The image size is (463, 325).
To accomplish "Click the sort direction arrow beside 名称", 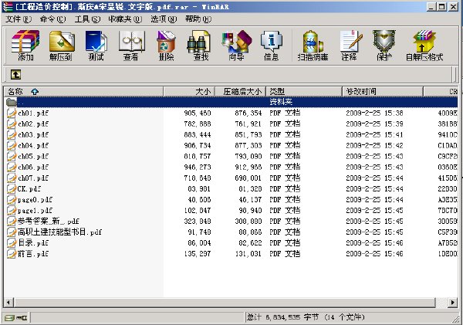I will tap(35, 92).
